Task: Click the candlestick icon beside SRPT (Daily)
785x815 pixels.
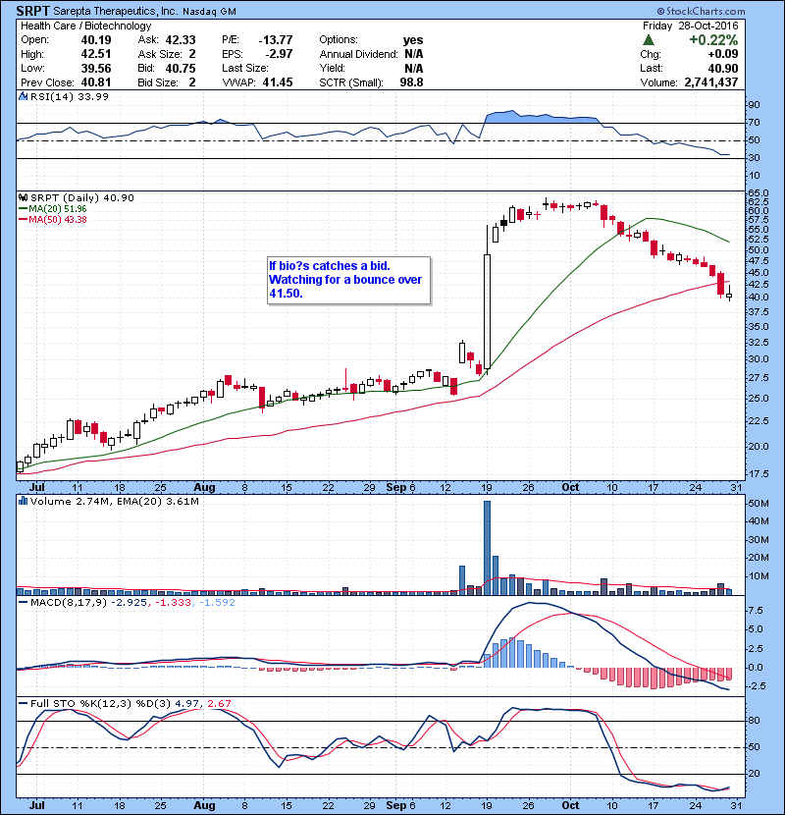Action: [x=23, y=197]
